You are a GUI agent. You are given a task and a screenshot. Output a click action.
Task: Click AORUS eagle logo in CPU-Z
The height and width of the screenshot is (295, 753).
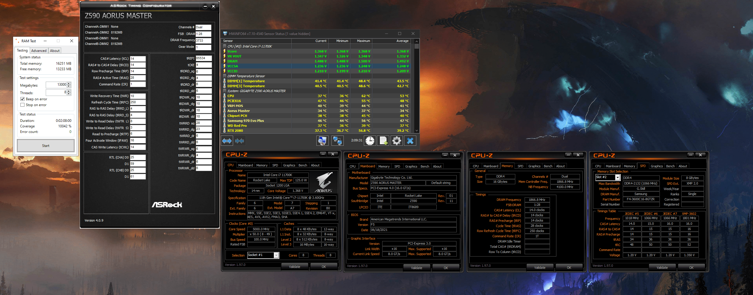[x=324, y=182]
